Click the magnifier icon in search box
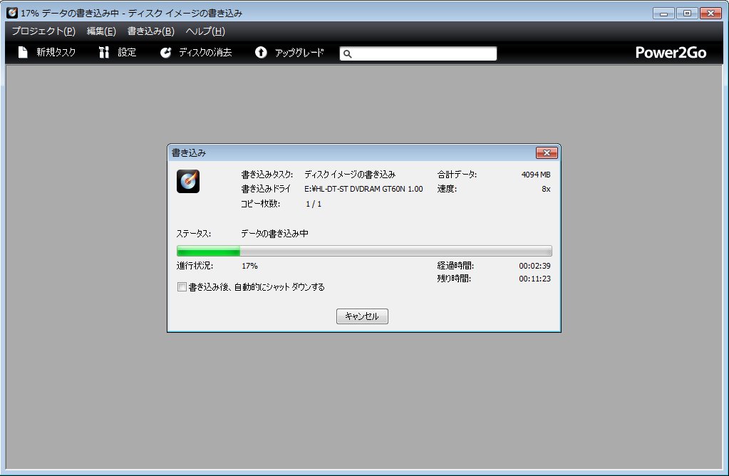 coord(347,54)
